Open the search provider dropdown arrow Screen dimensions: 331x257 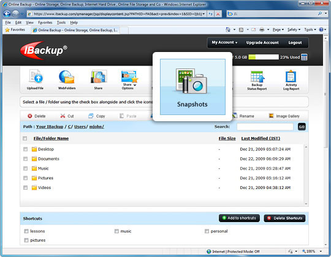(325, 13)
